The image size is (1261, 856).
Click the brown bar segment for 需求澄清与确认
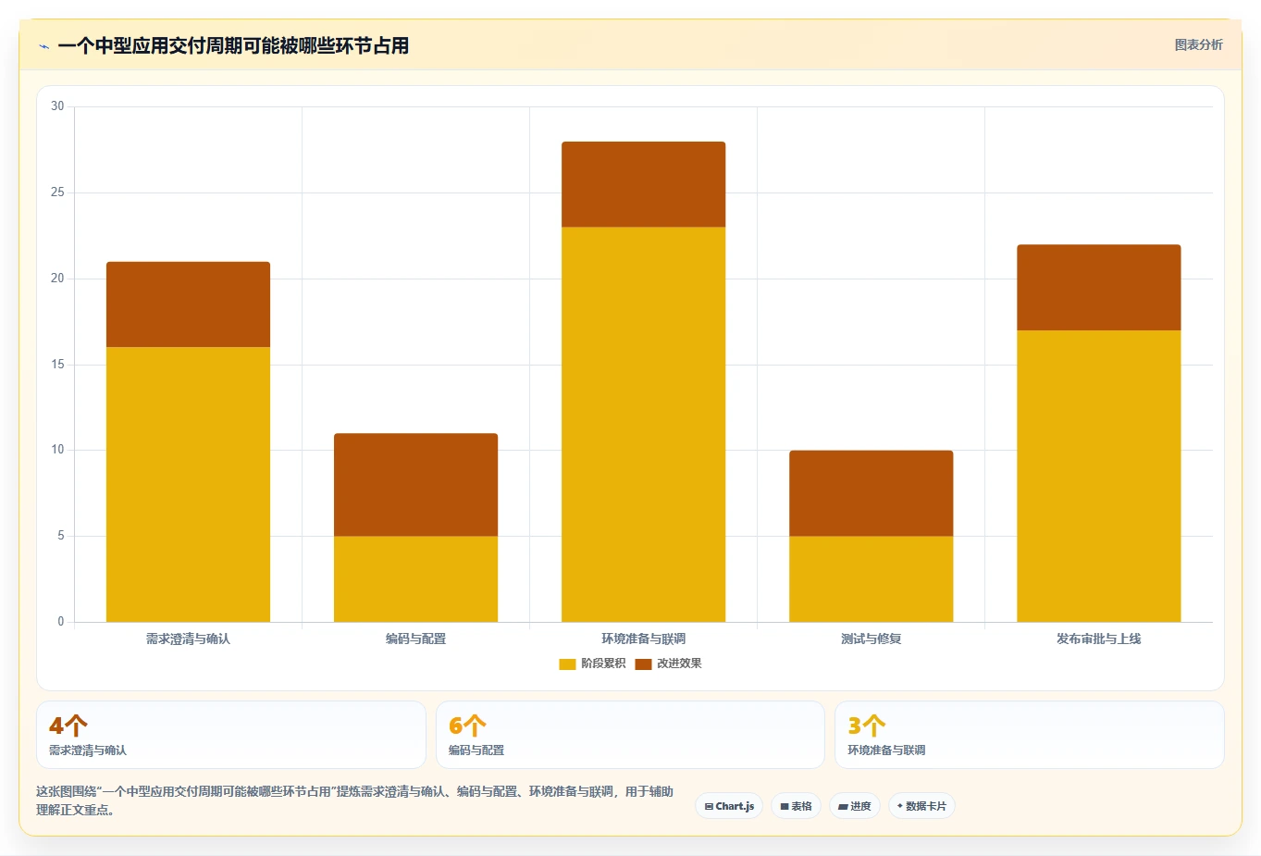pos(188,304)
